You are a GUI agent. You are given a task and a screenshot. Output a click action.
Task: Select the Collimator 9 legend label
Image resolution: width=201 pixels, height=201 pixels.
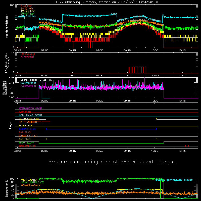point(28,86)
